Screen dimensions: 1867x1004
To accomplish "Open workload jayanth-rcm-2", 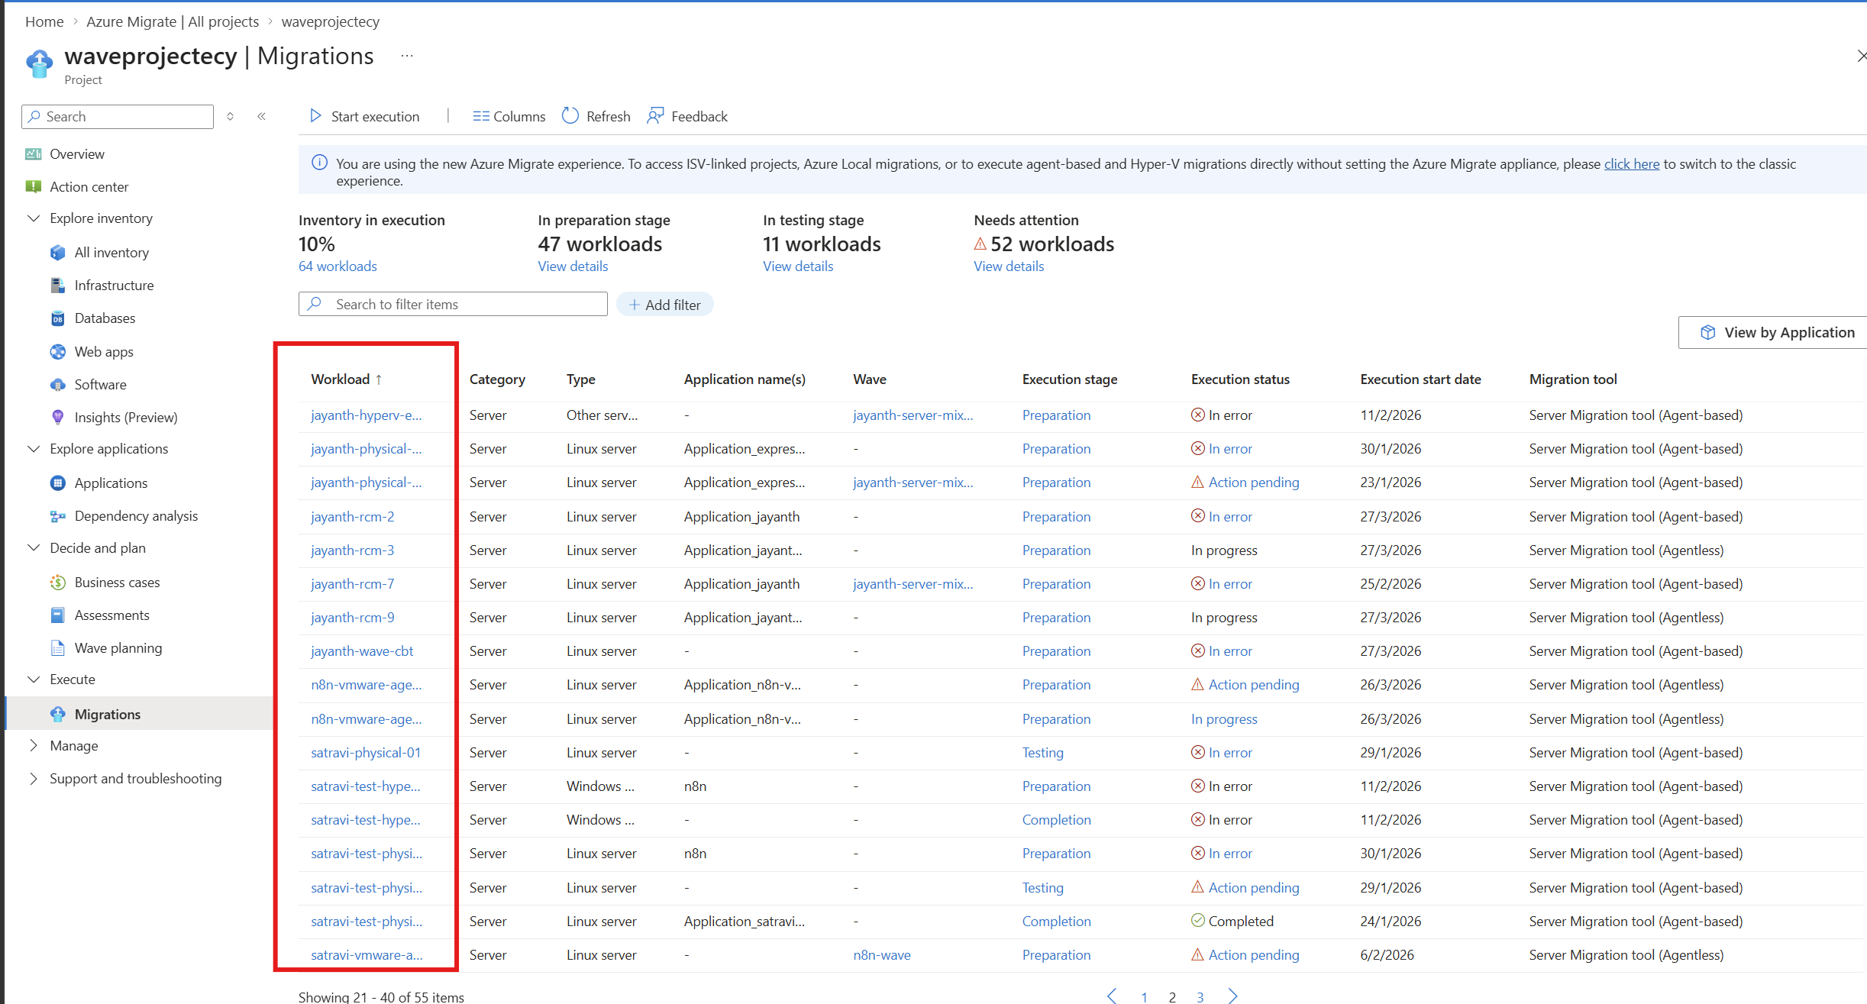I will click(x=353, y=517).
